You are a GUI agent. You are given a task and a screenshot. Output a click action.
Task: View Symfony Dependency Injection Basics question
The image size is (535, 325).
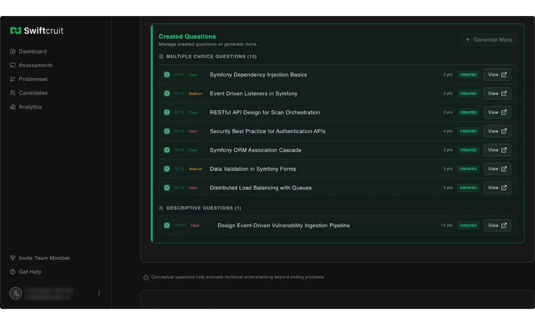(x=497, y=75)
